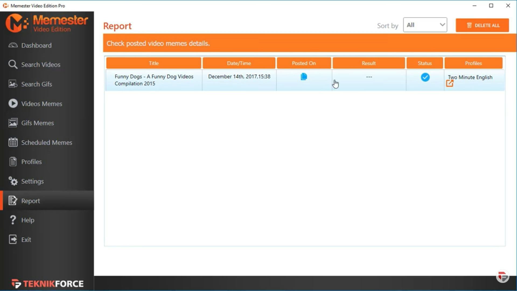The image size is (517, 291).
Task: Click the Date/Time column header
Action: tap(239, 63)
